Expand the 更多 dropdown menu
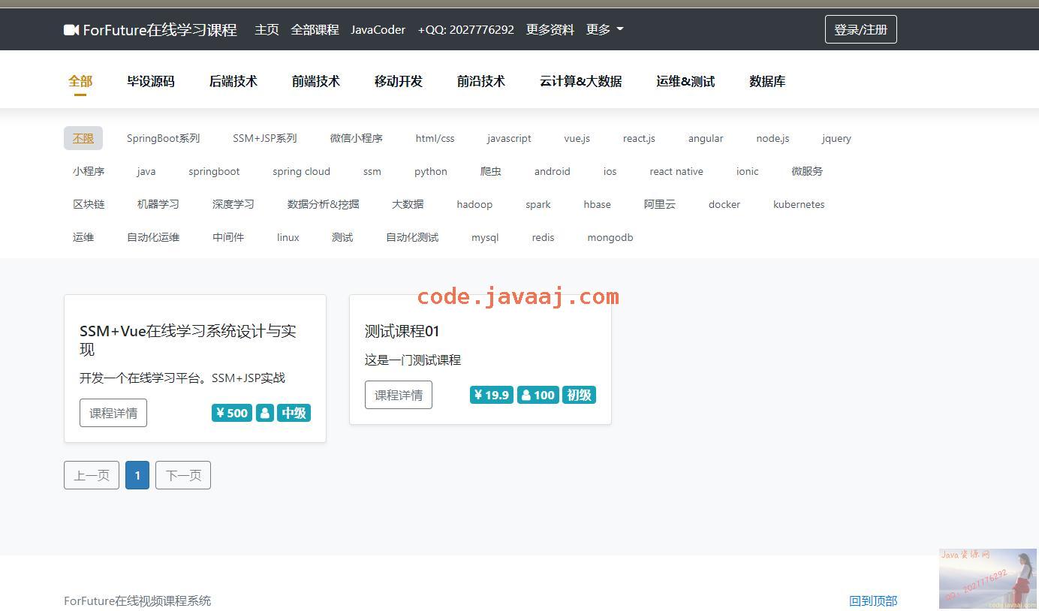This screenshot has height=611, width=1039. click(x=604, y=29)
